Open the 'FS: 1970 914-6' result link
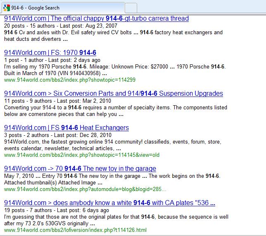The height and width of the screenshot is (236, 266). pos(50,52)
